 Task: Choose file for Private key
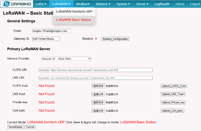click(98, 103)
